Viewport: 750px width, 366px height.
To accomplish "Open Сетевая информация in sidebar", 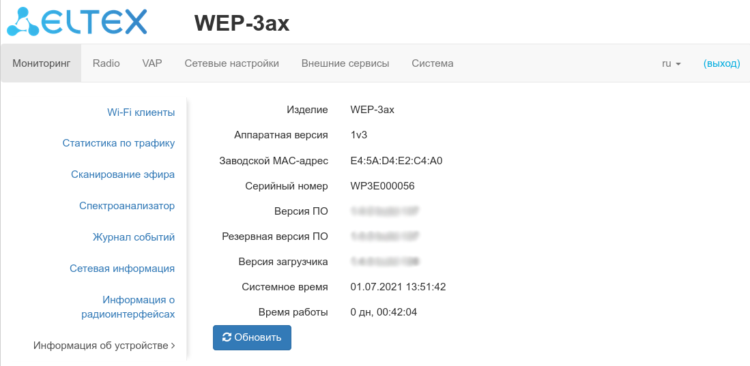I will 122,269.
